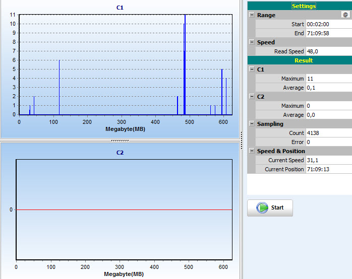352x279 pixels.
Task: Edit the End time 71:09:58 field
Action: (329, 33)
